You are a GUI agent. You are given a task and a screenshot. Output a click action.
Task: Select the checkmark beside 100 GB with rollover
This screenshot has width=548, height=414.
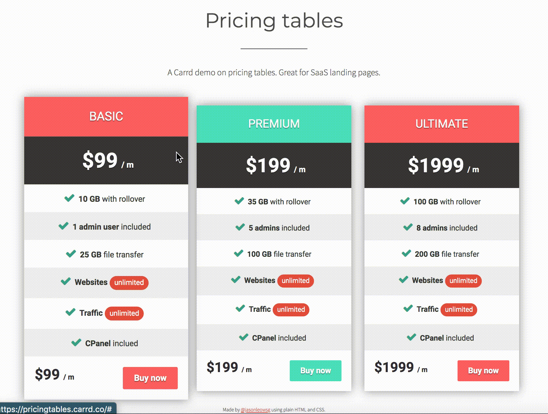(x=405, y=201)
